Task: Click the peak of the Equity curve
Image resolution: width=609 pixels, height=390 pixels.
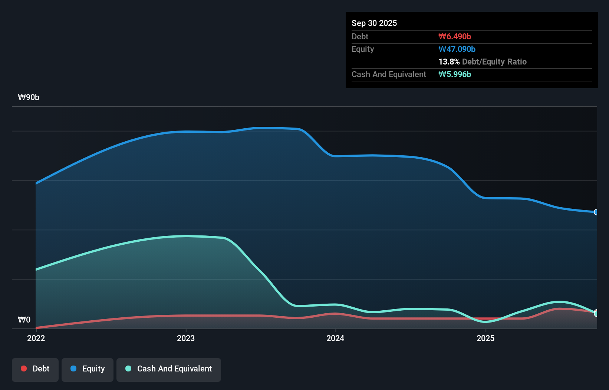Action: (x=263, y=128)
